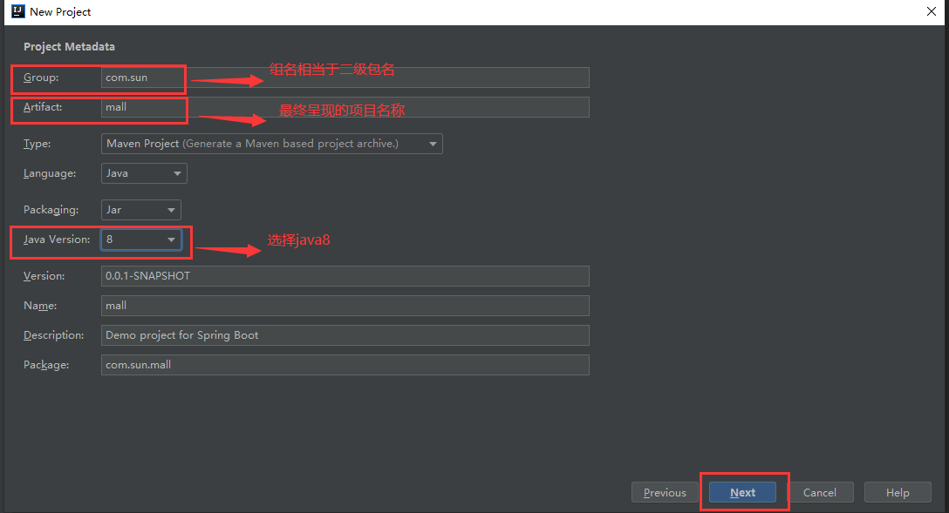Click the Next button

tap(742, 492)
